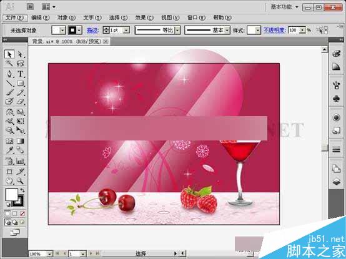The image size is (346, 259).
Task: Open the 基本 brush definition dropdown
Action: coord(227,30)
